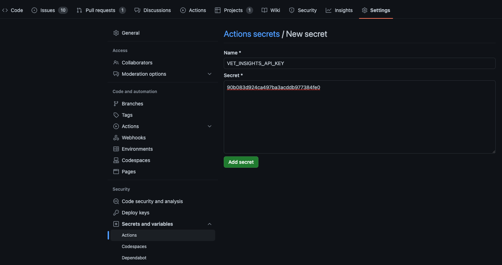Click the Code icon in the navigation bar
Viewport: 502px width, 265px height.
click(5, 10)
